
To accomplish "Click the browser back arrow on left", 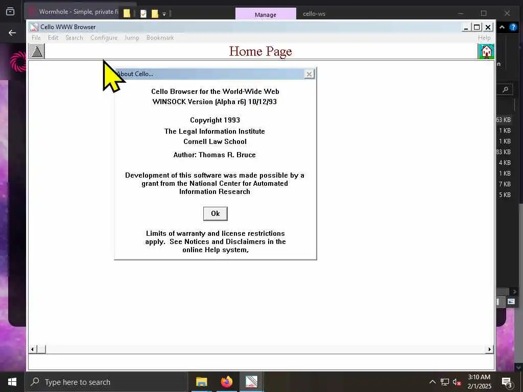I will [12, 33].
